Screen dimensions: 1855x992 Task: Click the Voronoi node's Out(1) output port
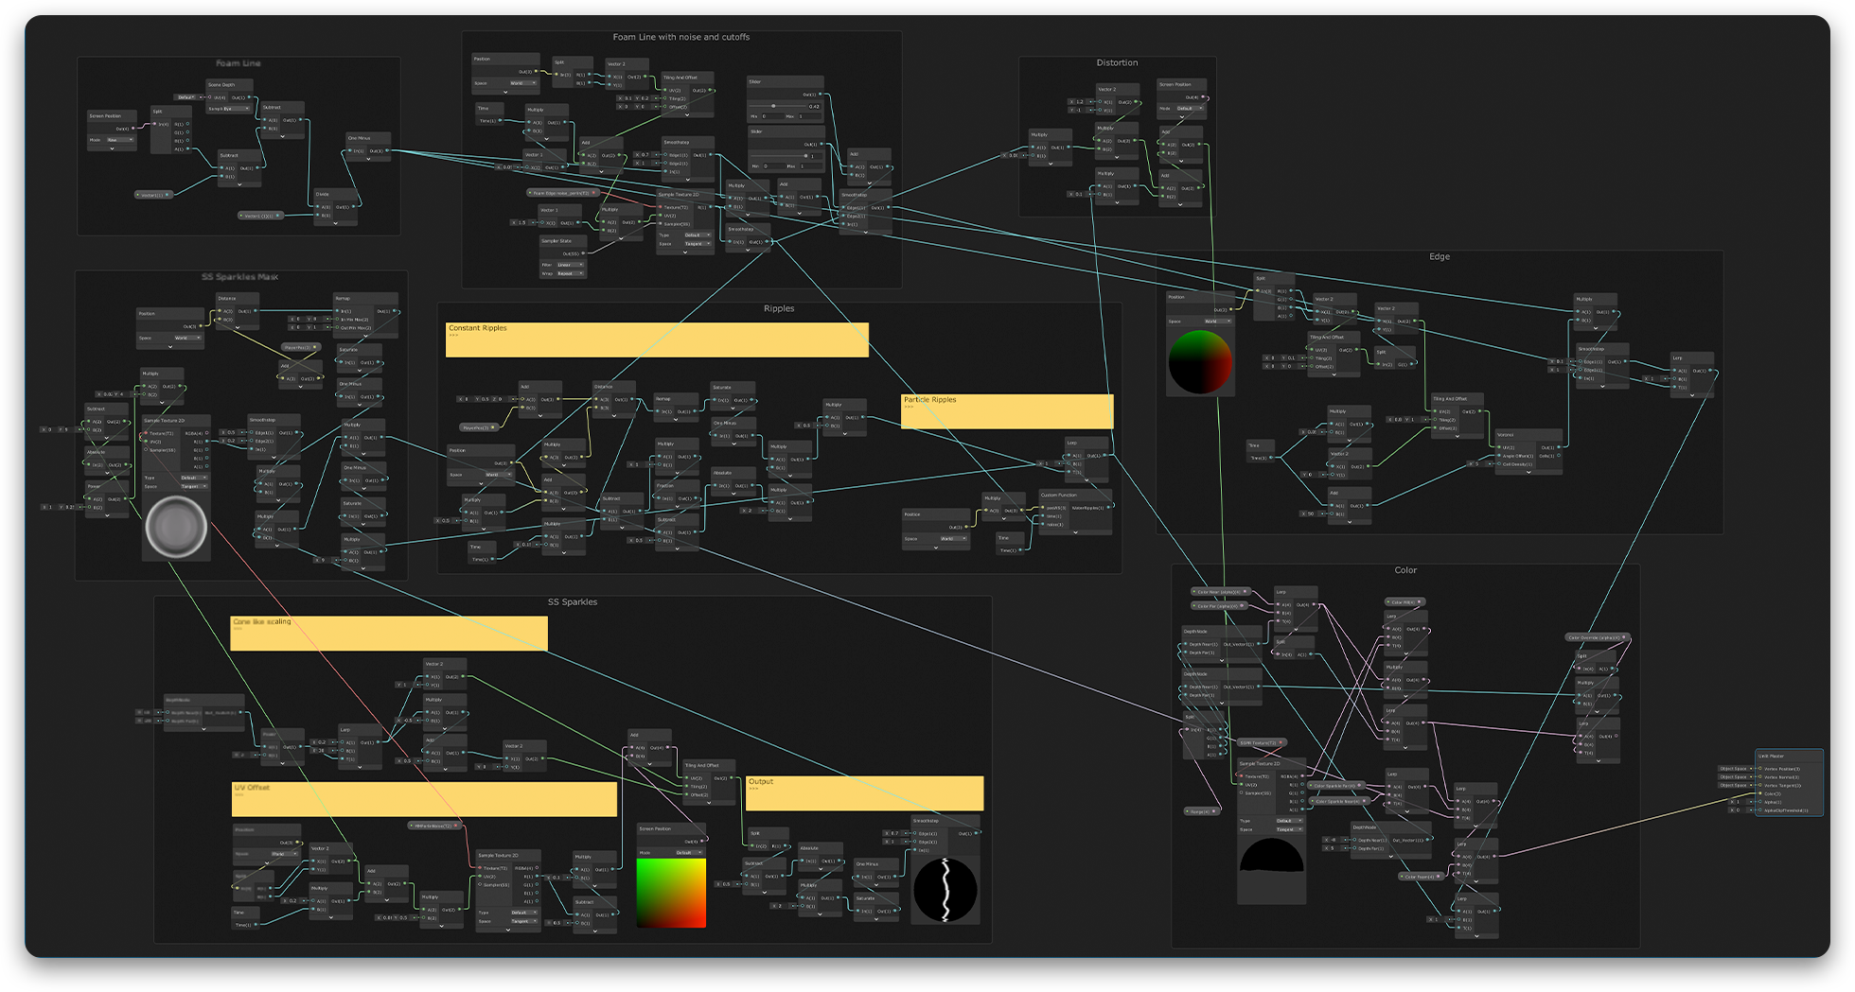[1559, 447]
